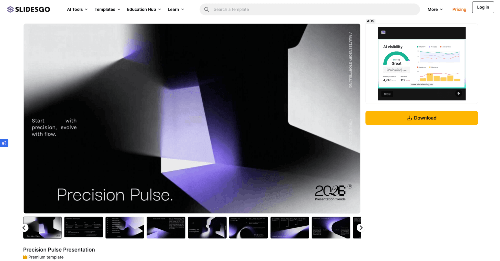Click the search magnifier icon

coord(206,10)
